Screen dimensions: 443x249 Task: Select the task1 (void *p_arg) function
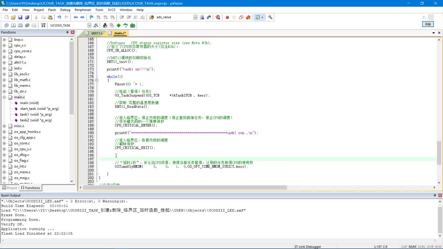pos(36,114)
